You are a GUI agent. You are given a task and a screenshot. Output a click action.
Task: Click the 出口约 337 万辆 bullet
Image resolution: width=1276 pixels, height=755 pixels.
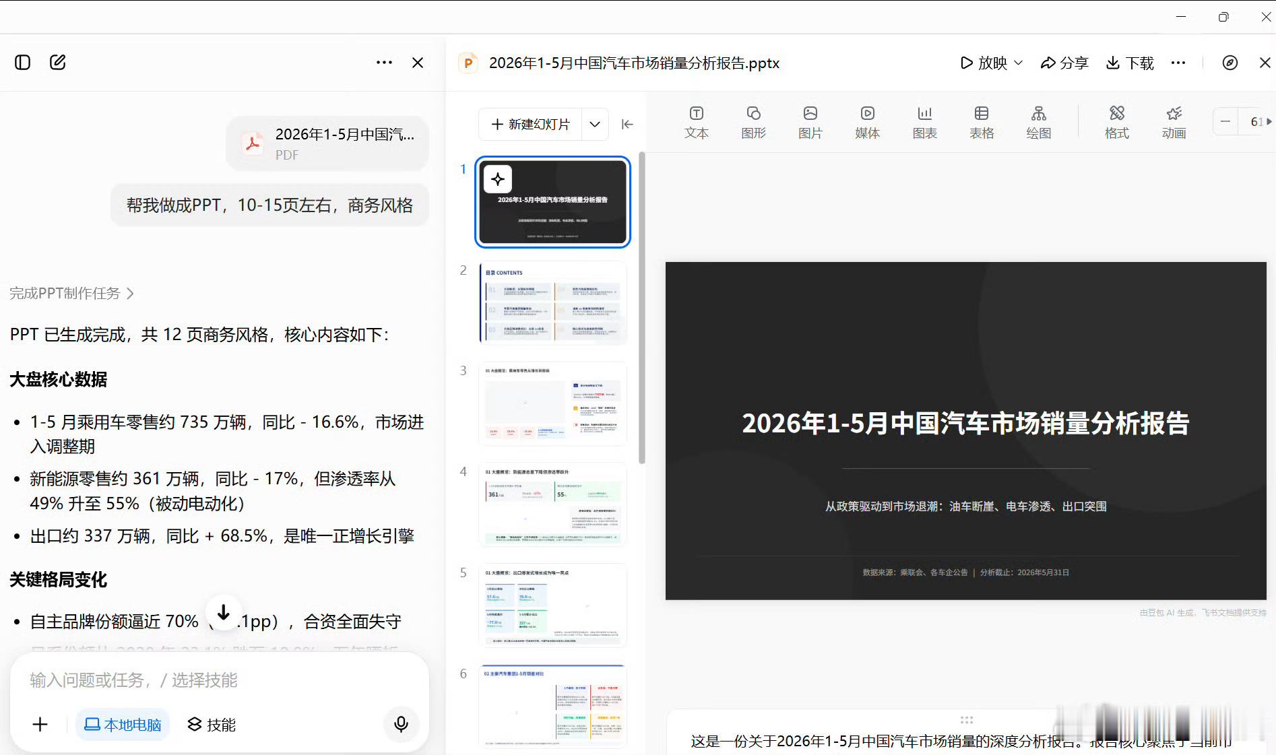coord(222,536)
